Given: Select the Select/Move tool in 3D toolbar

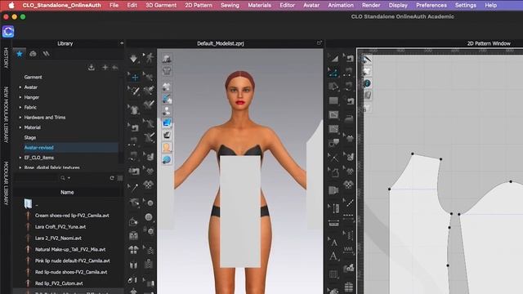Looking at the screenshot, I should coord(135,78).
